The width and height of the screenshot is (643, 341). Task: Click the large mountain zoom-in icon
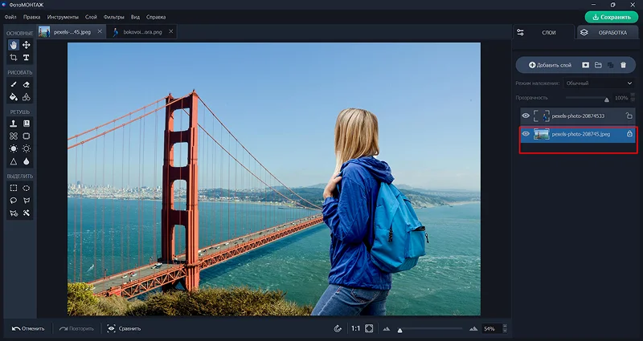point(473,328)
